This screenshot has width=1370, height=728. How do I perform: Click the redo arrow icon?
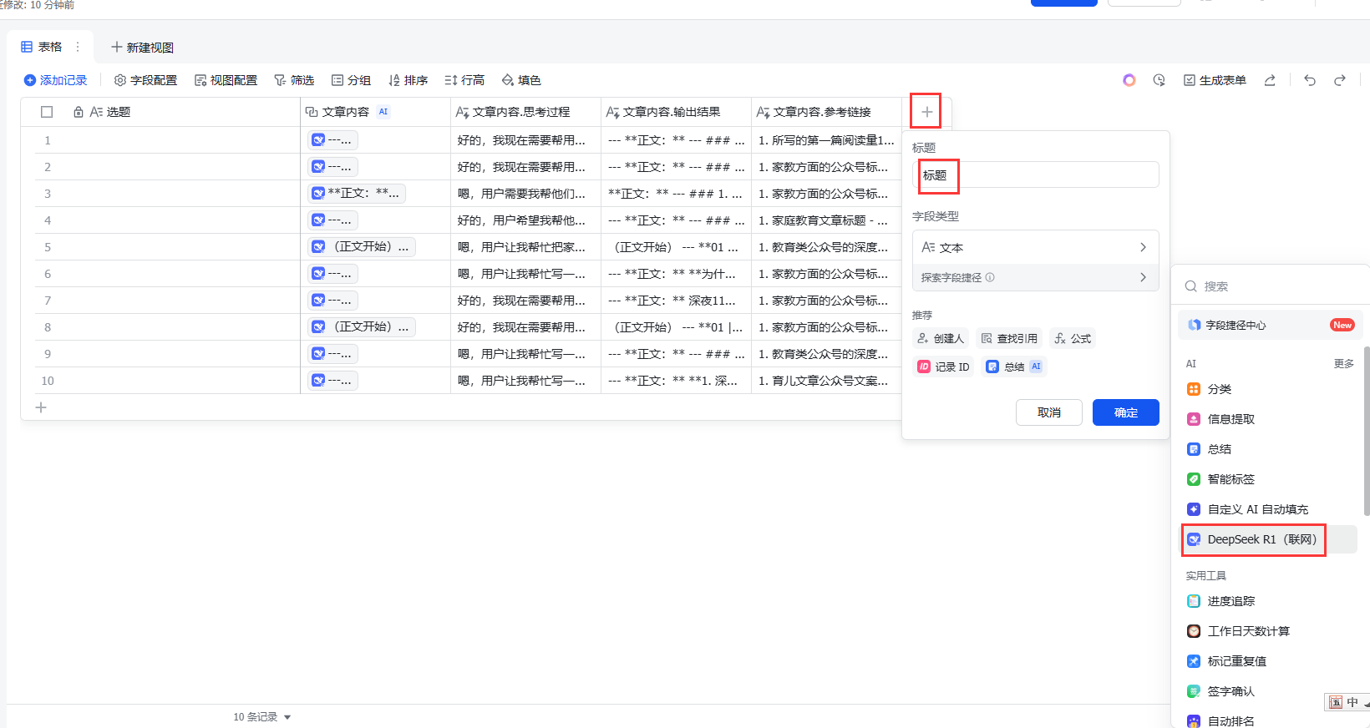coord(1340,80)
